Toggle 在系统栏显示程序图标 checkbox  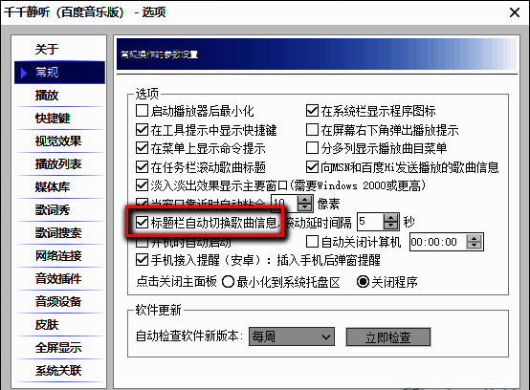312,111
